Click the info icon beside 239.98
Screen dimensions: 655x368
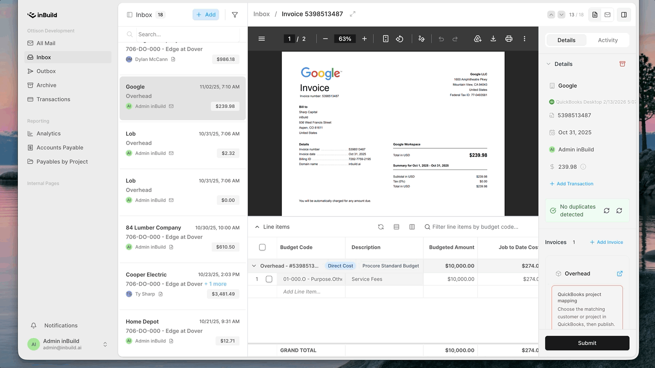pos(583,167)
